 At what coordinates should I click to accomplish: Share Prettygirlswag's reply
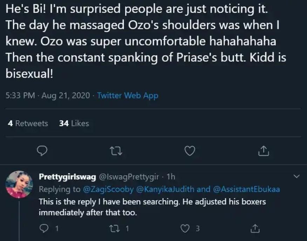coord(255,229)
